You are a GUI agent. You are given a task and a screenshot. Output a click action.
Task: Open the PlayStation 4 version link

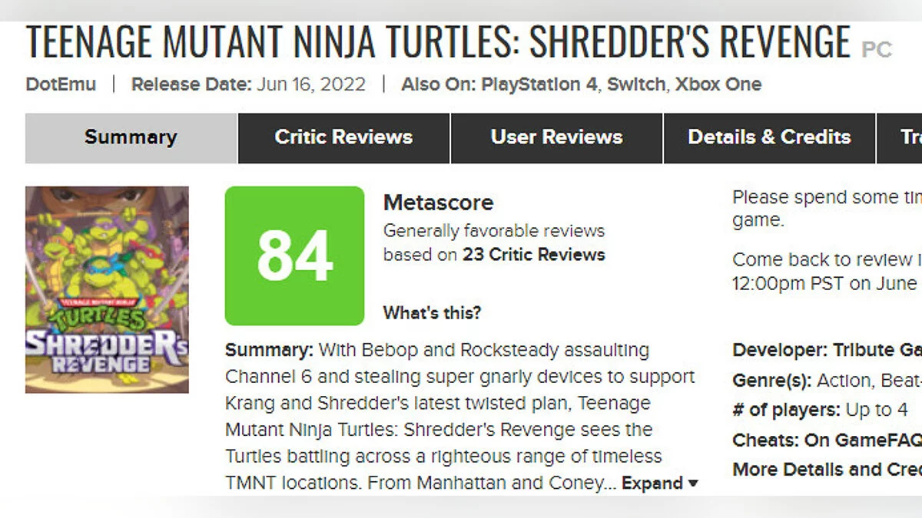[539, 84]
